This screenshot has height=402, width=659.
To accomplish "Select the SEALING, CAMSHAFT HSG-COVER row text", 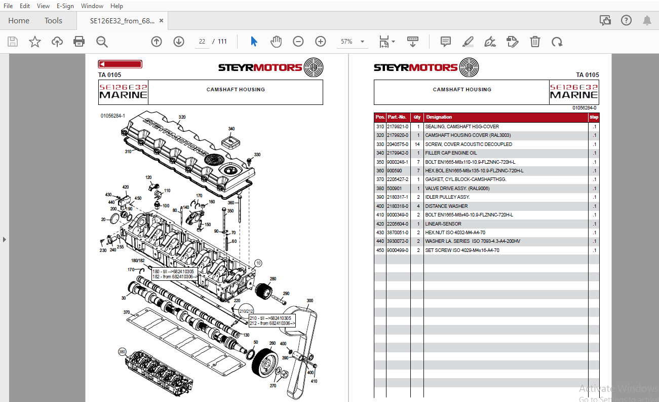I will [x=462, y=127].
